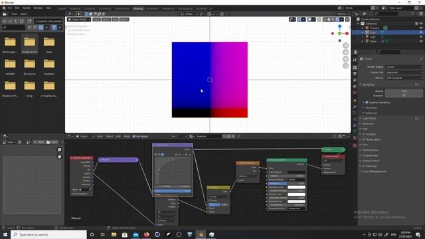The width and height of the screenshot is (425, 239).
Task: Open Feature Set dropdown
Action: point(404,72)
